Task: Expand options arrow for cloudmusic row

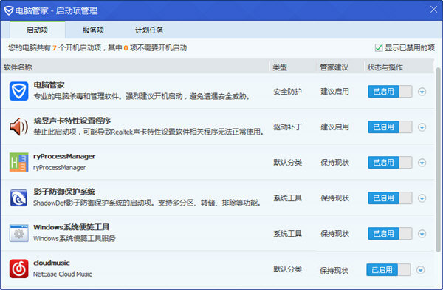Action: (x=420, y=270)
